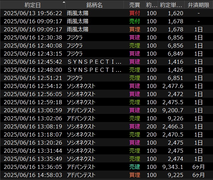The image size is (213, 180).
Task: Click 買建 in the 12:43:15 row
Action: pos(134,54)
